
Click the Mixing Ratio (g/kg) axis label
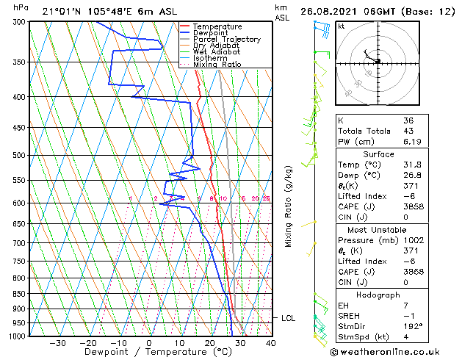(288, 206)
